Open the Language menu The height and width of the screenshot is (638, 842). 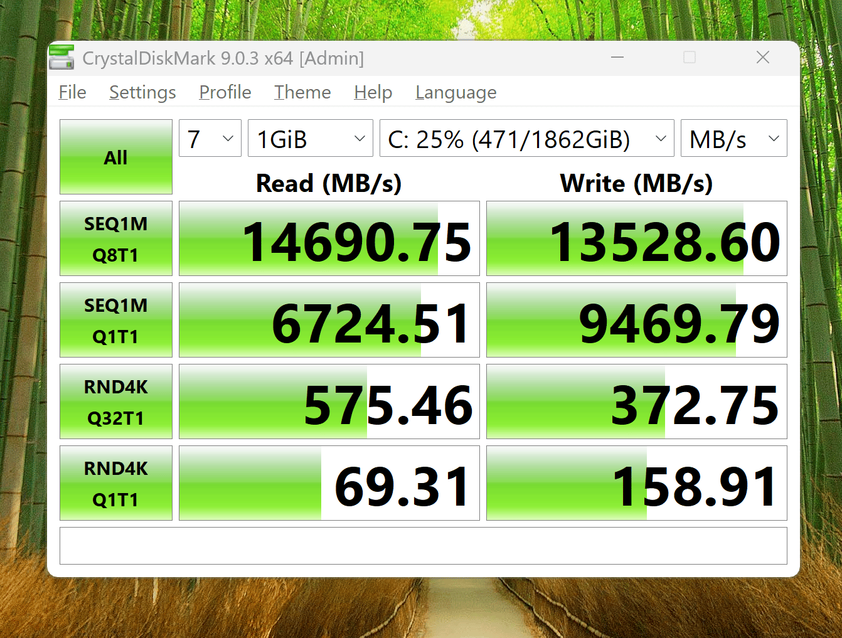coord(456,92)
